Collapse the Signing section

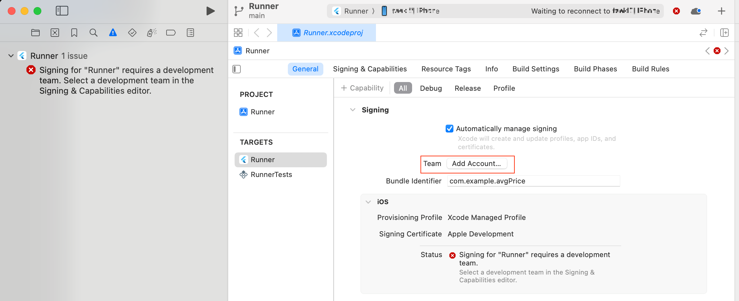(353, 110)
